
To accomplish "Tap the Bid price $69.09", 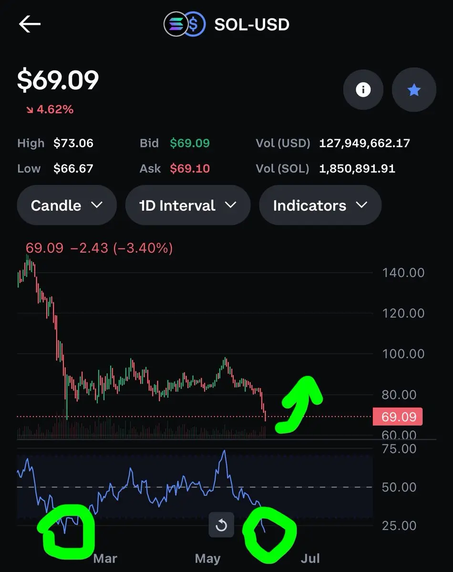I will coord(190,143).
